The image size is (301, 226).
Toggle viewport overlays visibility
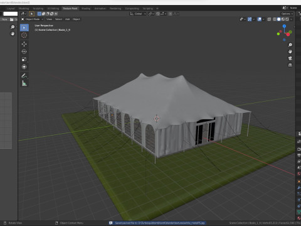pyautogui.click(x=260, y=19)
